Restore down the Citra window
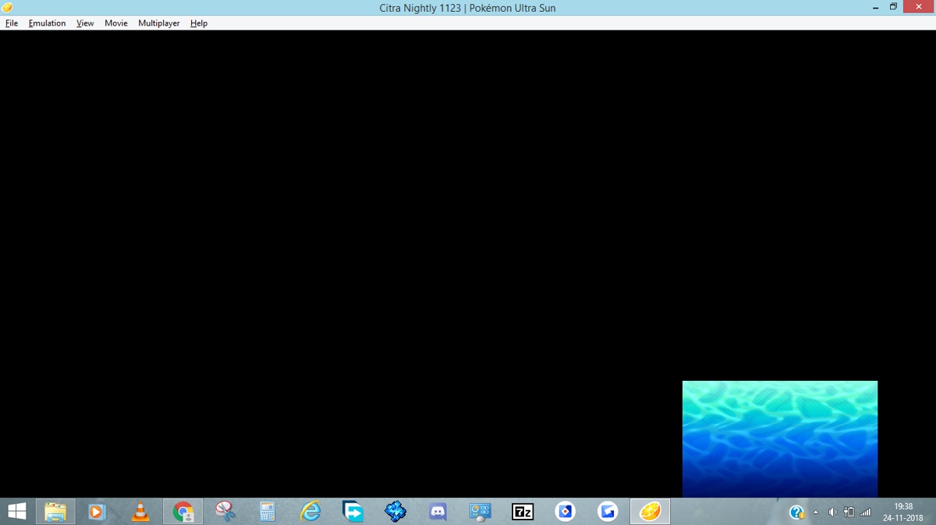This screenshot has width=936, height=525. [x=893, y=7]
